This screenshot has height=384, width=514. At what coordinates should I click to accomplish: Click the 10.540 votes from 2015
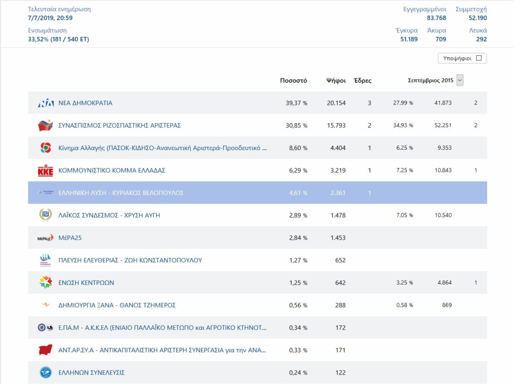(443, 215)
